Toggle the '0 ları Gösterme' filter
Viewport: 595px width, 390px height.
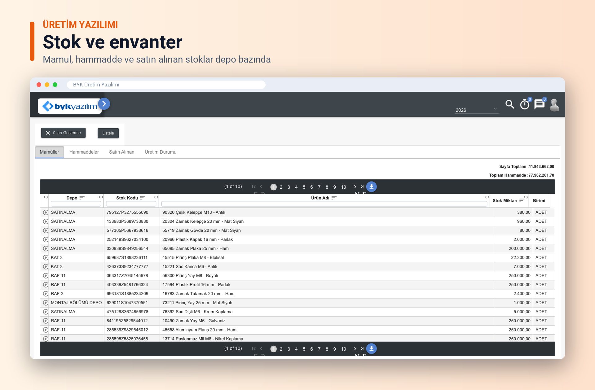point(63,133)
